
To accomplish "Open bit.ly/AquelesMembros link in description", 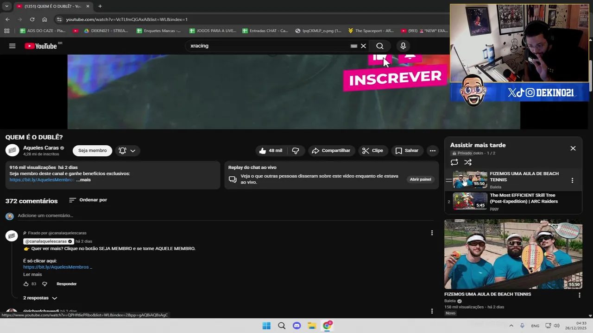I will (x=42, y=179).
